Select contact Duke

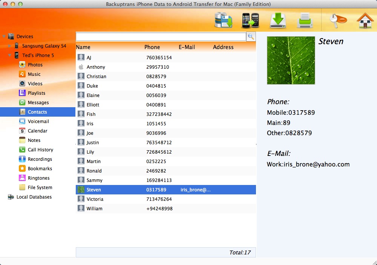[166, 86]
